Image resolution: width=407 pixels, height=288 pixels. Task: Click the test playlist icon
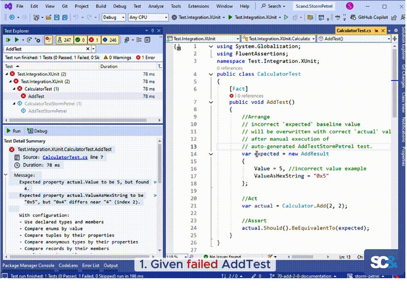[x=127, y=40]
